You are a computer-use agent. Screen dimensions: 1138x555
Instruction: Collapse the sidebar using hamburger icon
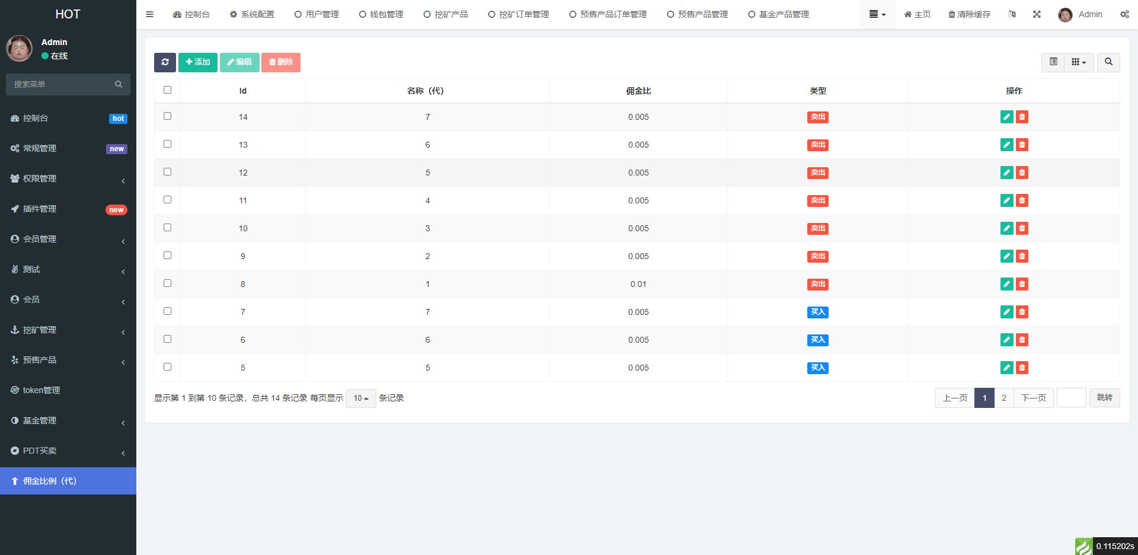pyautogui.click(x=150, y=14)
